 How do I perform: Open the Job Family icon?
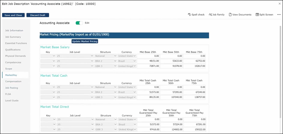click(211, 15)
